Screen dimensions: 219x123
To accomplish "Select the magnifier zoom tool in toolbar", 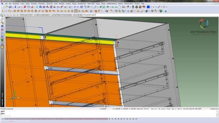I will 95,7.
